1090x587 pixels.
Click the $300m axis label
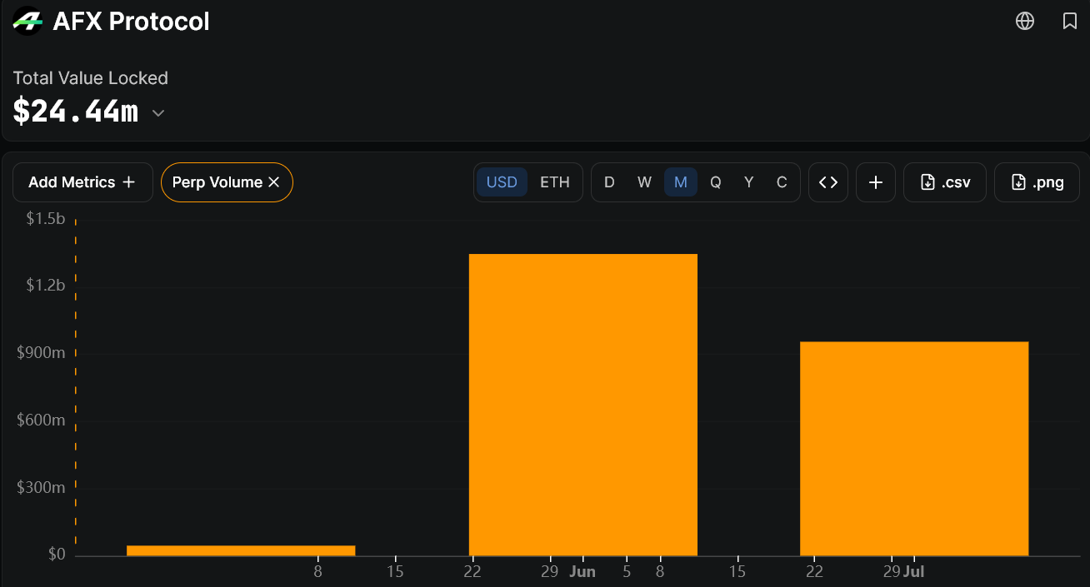click(41, 487)
